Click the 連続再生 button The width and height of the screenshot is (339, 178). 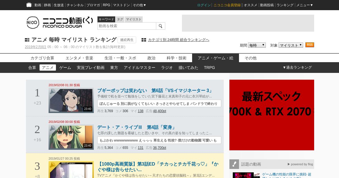click(x=127, y=40)
